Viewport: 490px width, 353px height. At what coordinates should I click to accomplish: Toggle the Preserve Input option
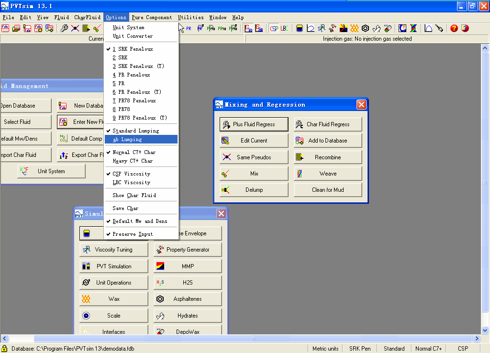point(141,234)
